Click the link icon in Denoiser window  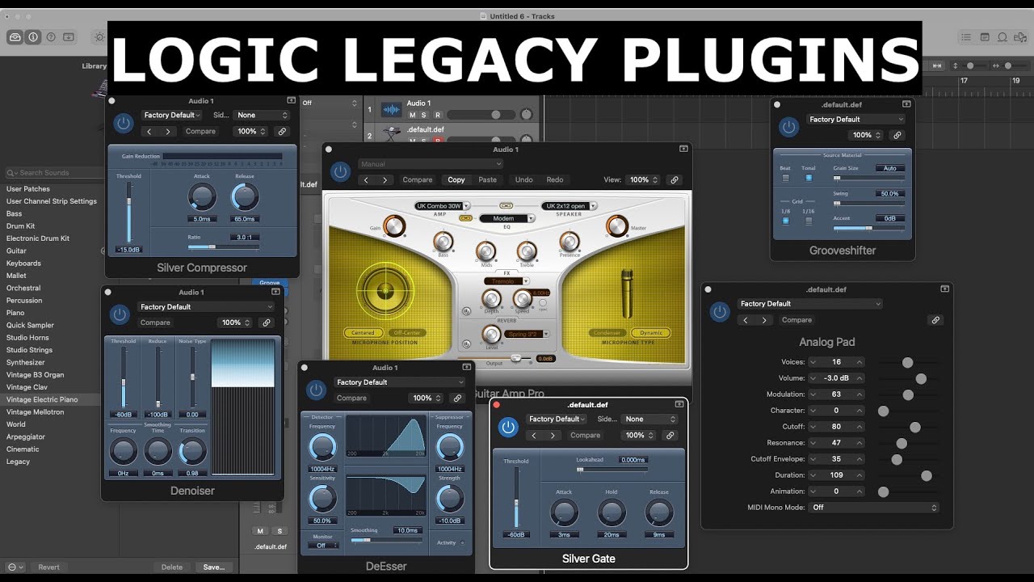(x=266, y=323)
